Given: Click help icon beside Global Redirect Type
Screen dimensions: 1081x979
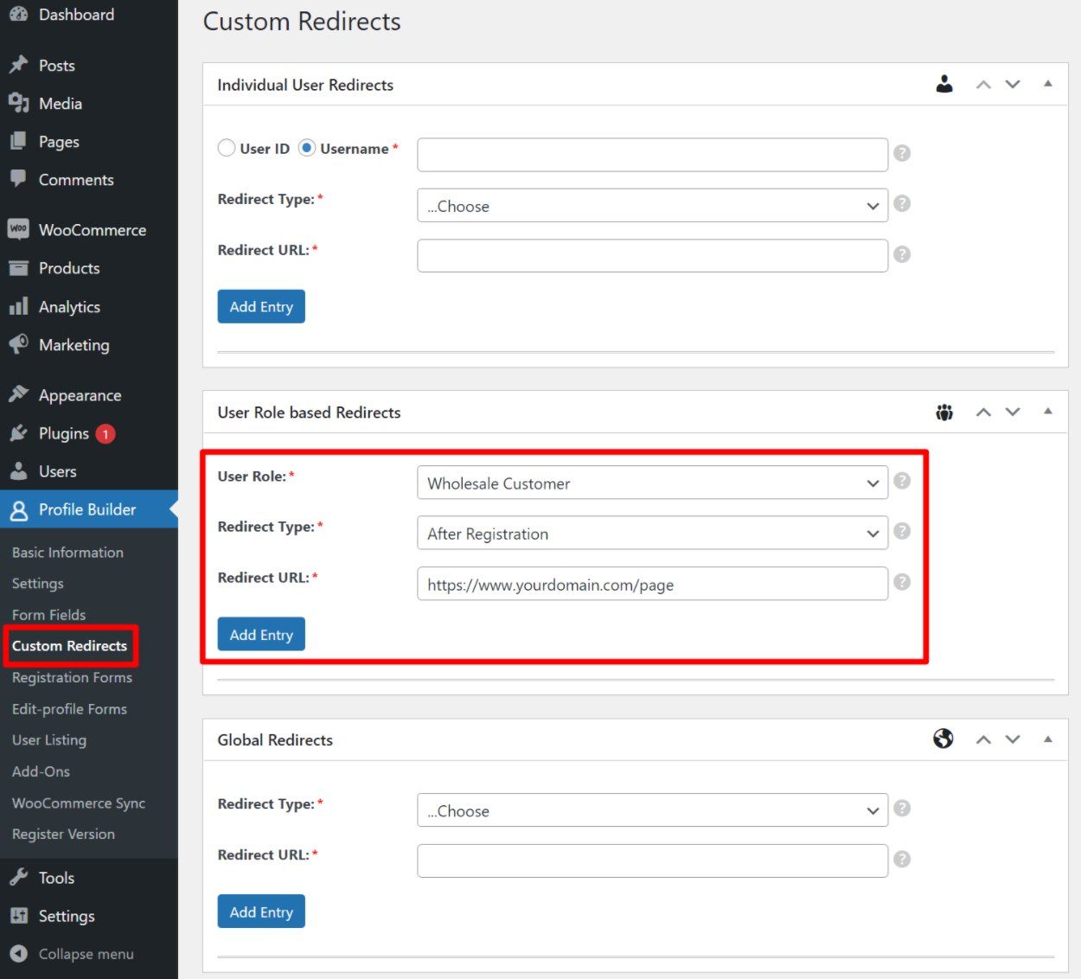Looking at the screenshot, I should 902,809.
